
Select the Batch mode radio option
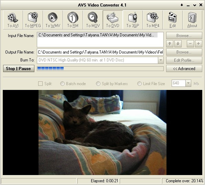pos(62,84)
